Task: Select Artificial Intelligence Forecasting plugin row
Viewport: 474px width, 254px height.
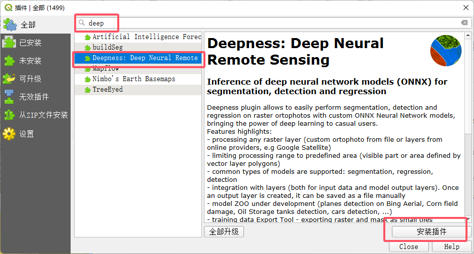Action: (138, 37)
